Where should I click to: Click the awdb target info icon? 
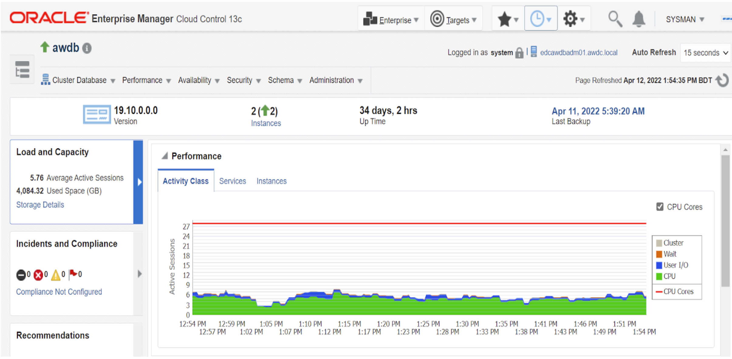pyautogui.click(x=87, y=48)
